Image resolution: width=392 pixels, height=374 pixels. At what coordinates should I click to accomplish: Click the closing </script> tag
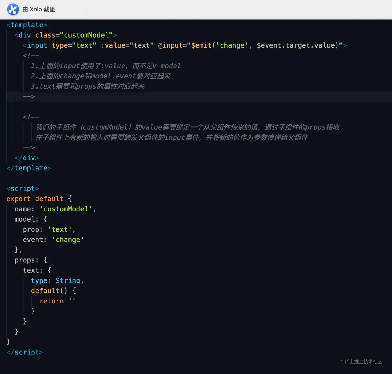click(25, 352)
